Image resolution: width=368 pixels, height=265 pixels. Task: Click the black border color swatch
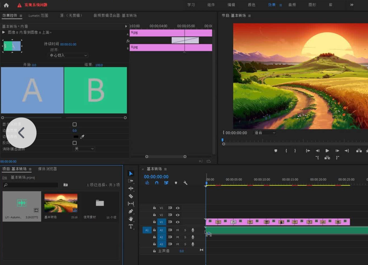coord(76,137)
